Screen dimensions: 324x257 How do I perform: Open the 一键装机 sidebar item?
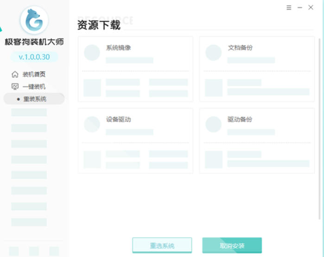pos(34,87)
